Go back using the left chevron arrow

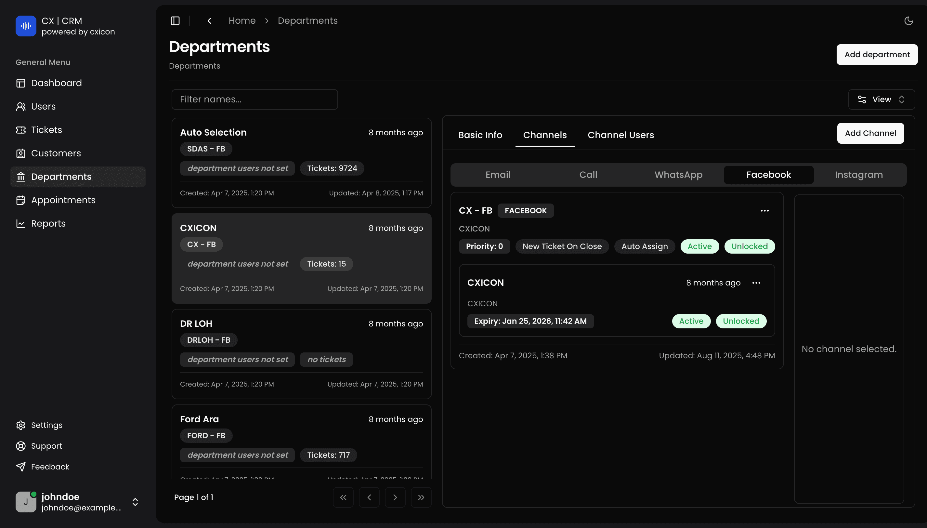click(209, 21)
